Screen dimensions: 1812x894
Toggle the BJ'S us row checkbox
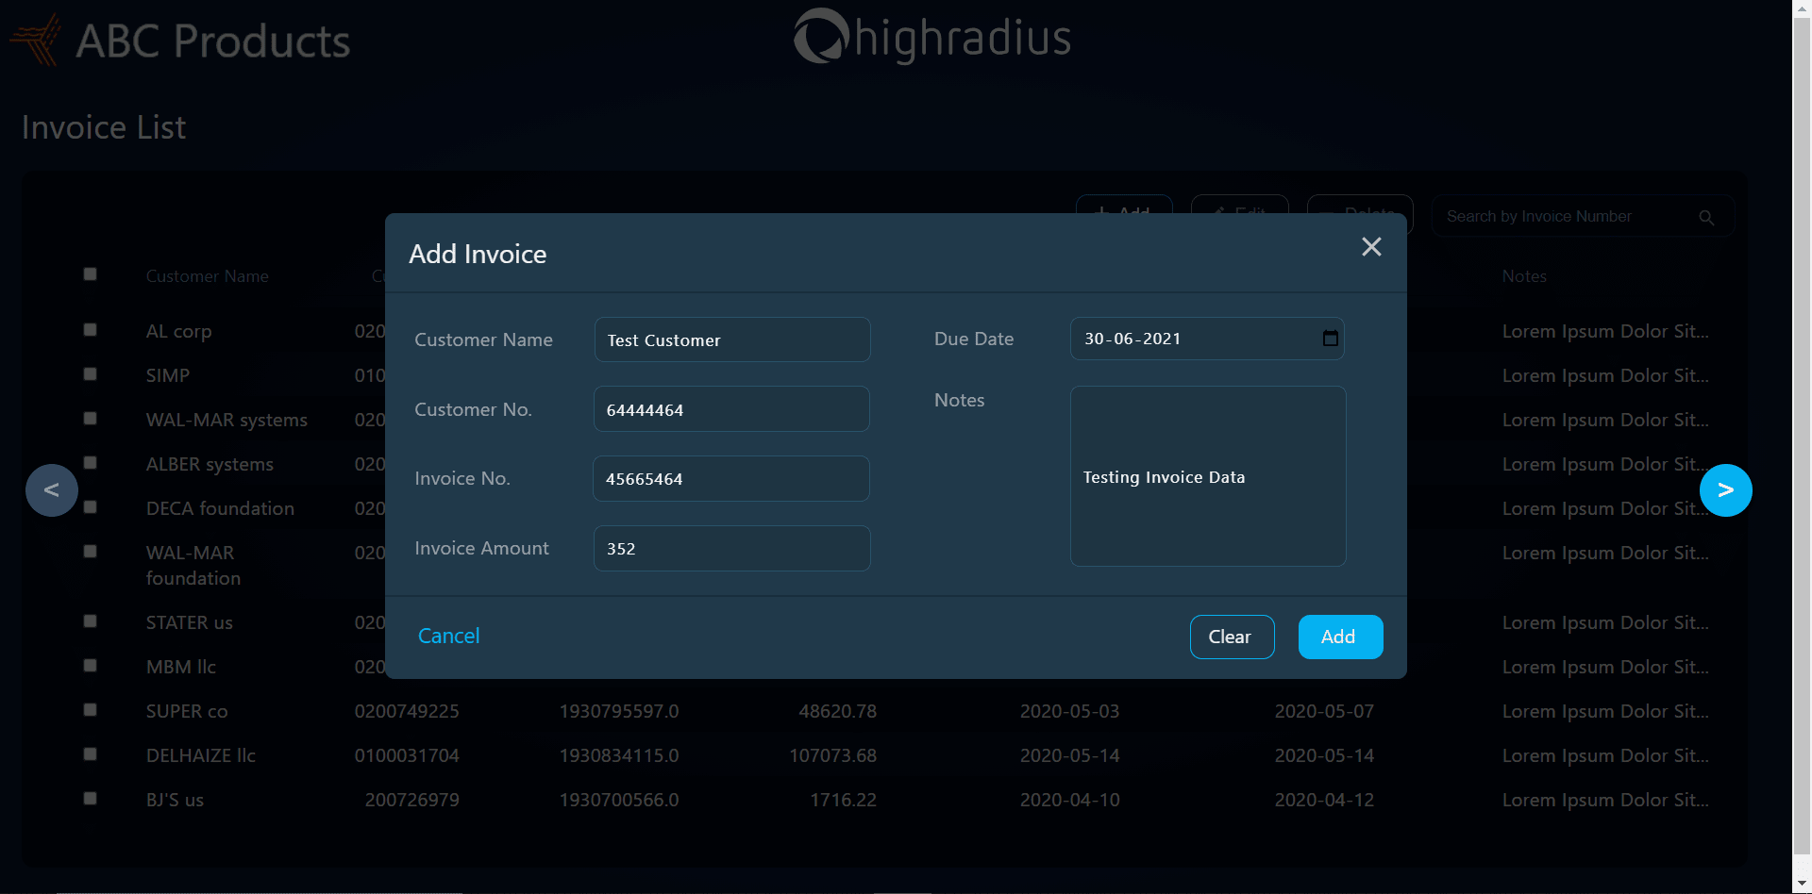(90, 797)
